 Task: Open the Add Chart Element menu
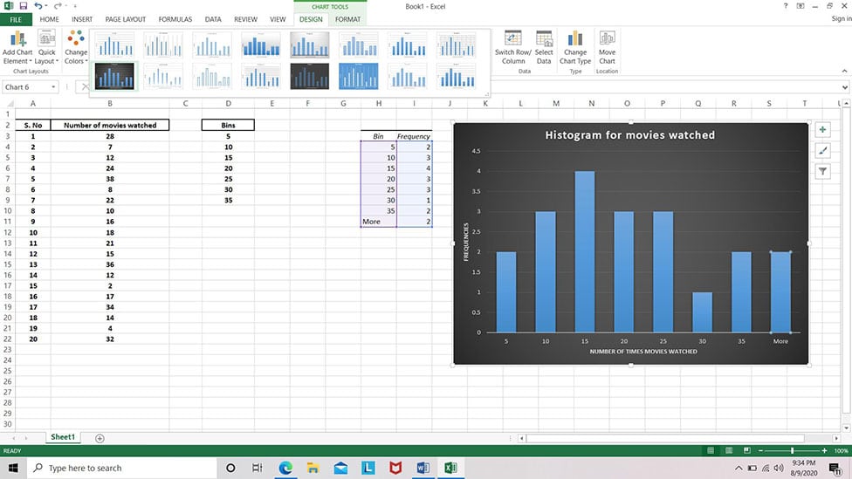[x=17, y=47]
